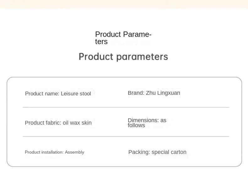The image size is (248, 187).
Task: Click the 'special carton' packing value
Action: coord(169,152)
